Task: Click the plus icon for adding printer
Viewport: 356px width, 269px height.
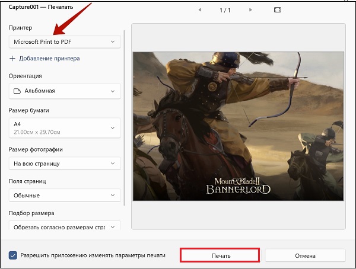Action: pyautogui.click(x=12, y=59)
